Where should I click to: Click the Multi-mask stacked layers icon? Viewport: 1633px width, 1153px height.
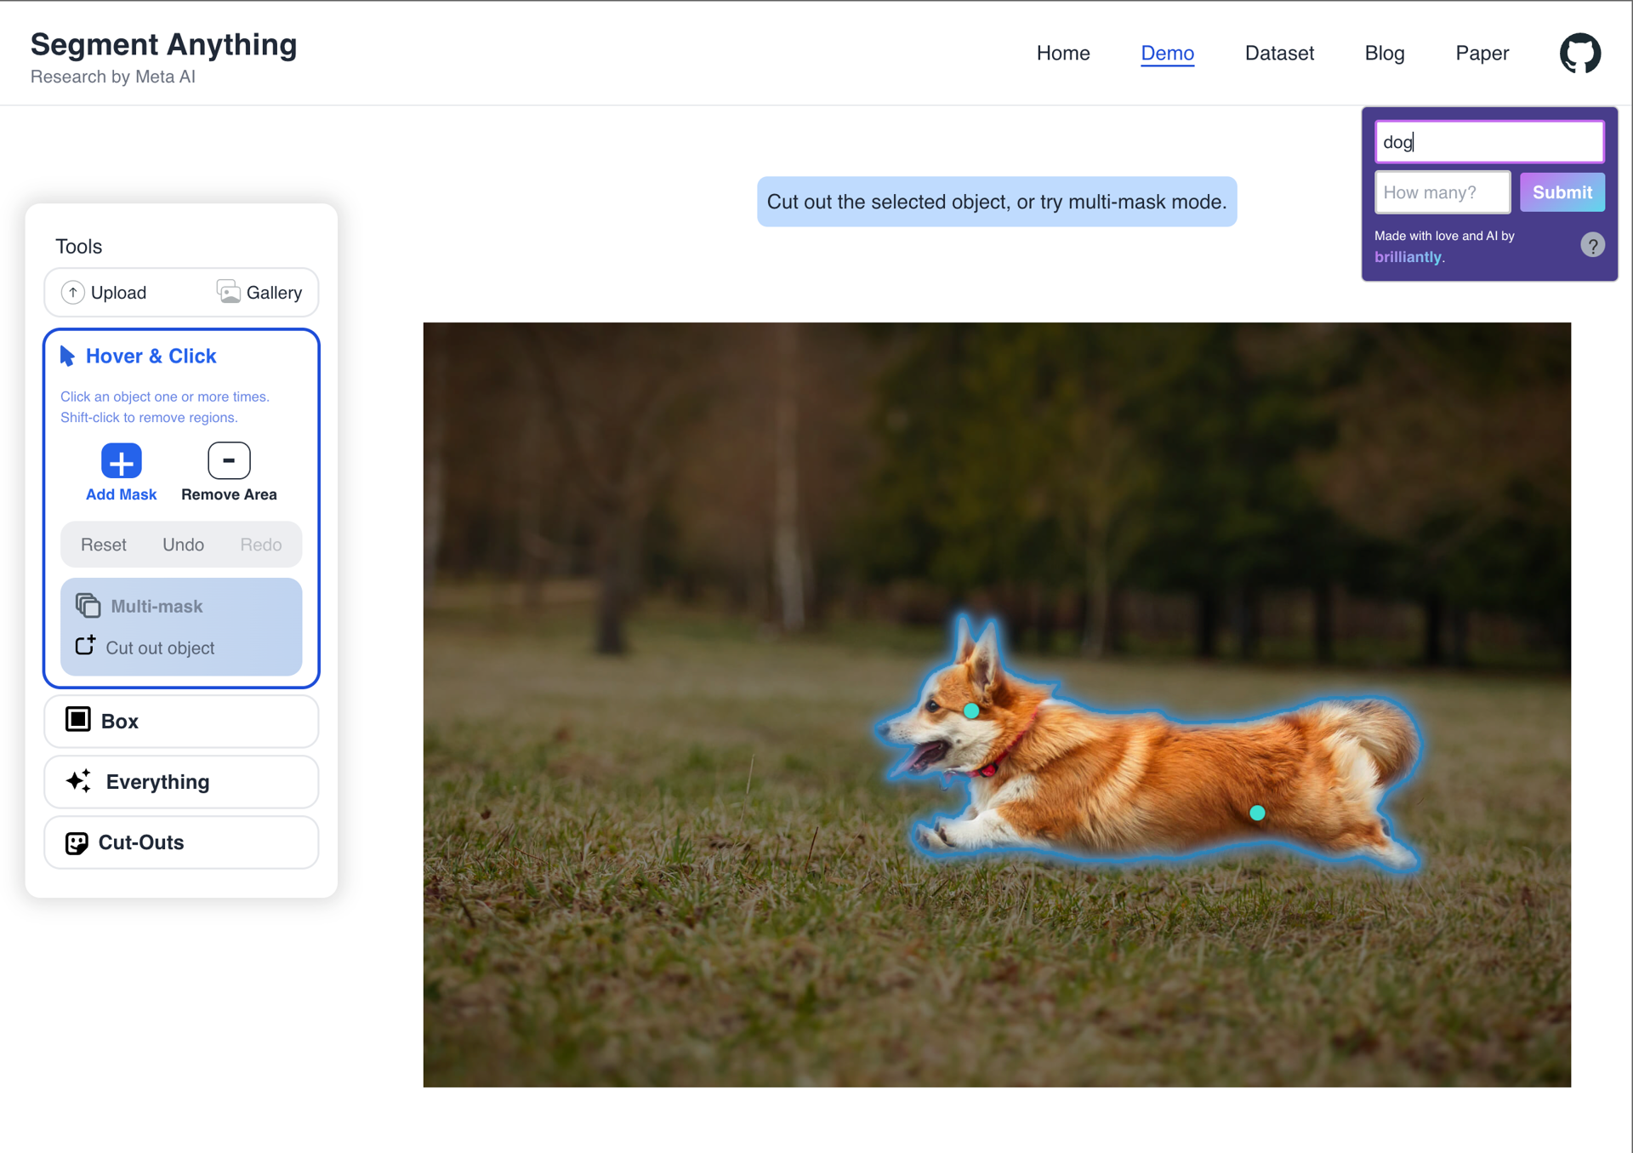click(x=88, y=606)
